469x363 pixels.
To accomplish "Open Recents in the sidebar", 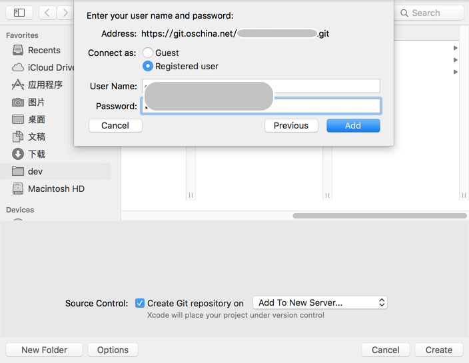I will pos(44,51).
